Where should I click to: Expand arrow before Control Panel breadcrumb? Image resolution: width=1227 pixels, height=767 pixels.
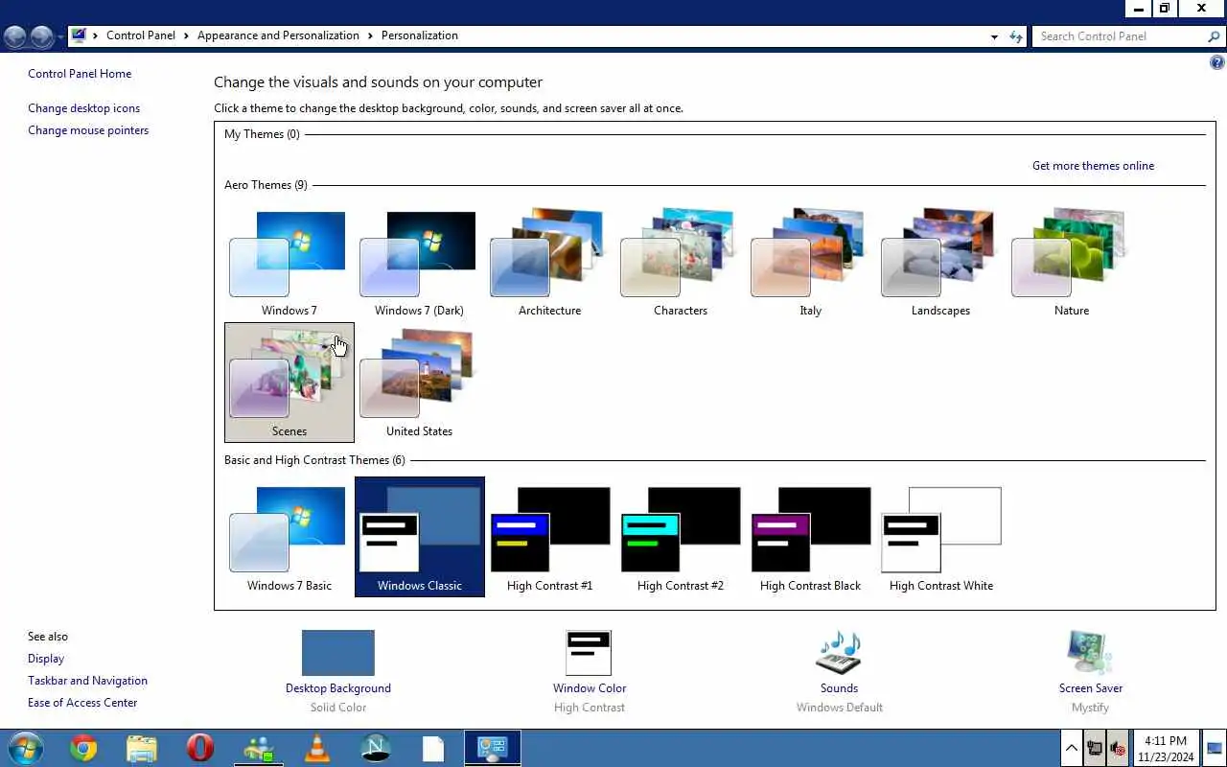[x=95, y=36]
